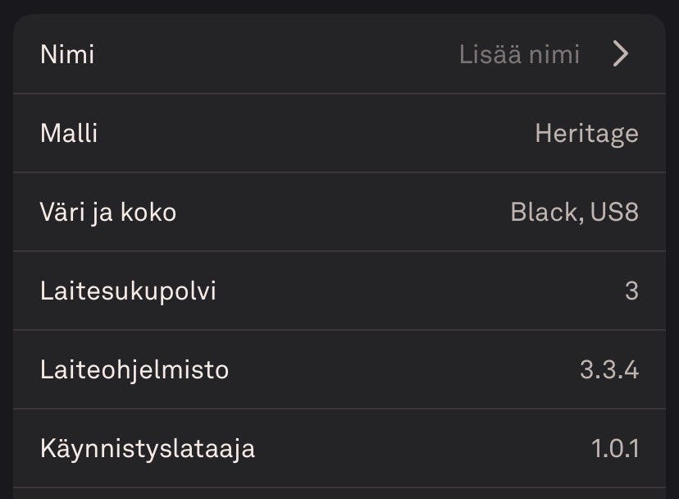Viewport: 679px width, 499px height.
Task: Click the bootloader version 1.0.1
Action: click(614, 449)
